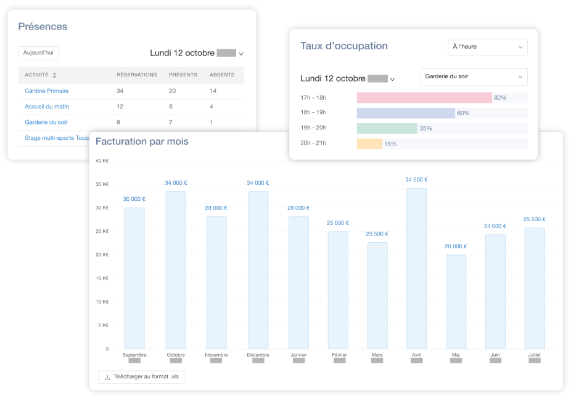The width and height of the screenshot is (571, 398).
Task: Click the pink 17h - 18h occupancy bar
Action: [x=424, y=97]
